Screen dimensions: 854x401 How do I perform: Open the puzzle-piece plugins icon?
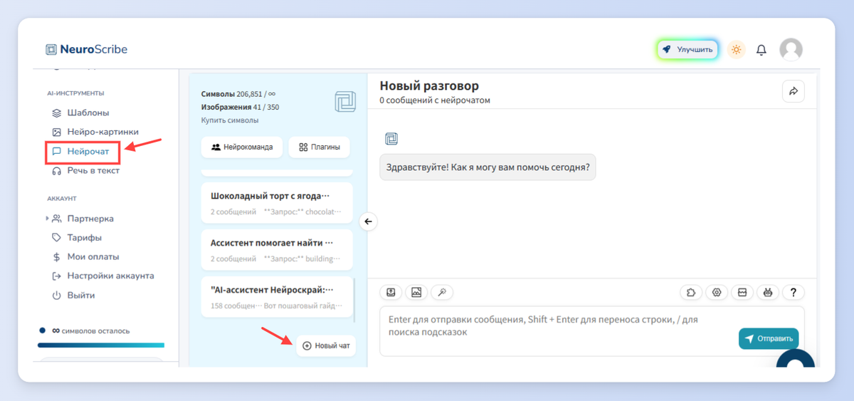tap(691, 292)
